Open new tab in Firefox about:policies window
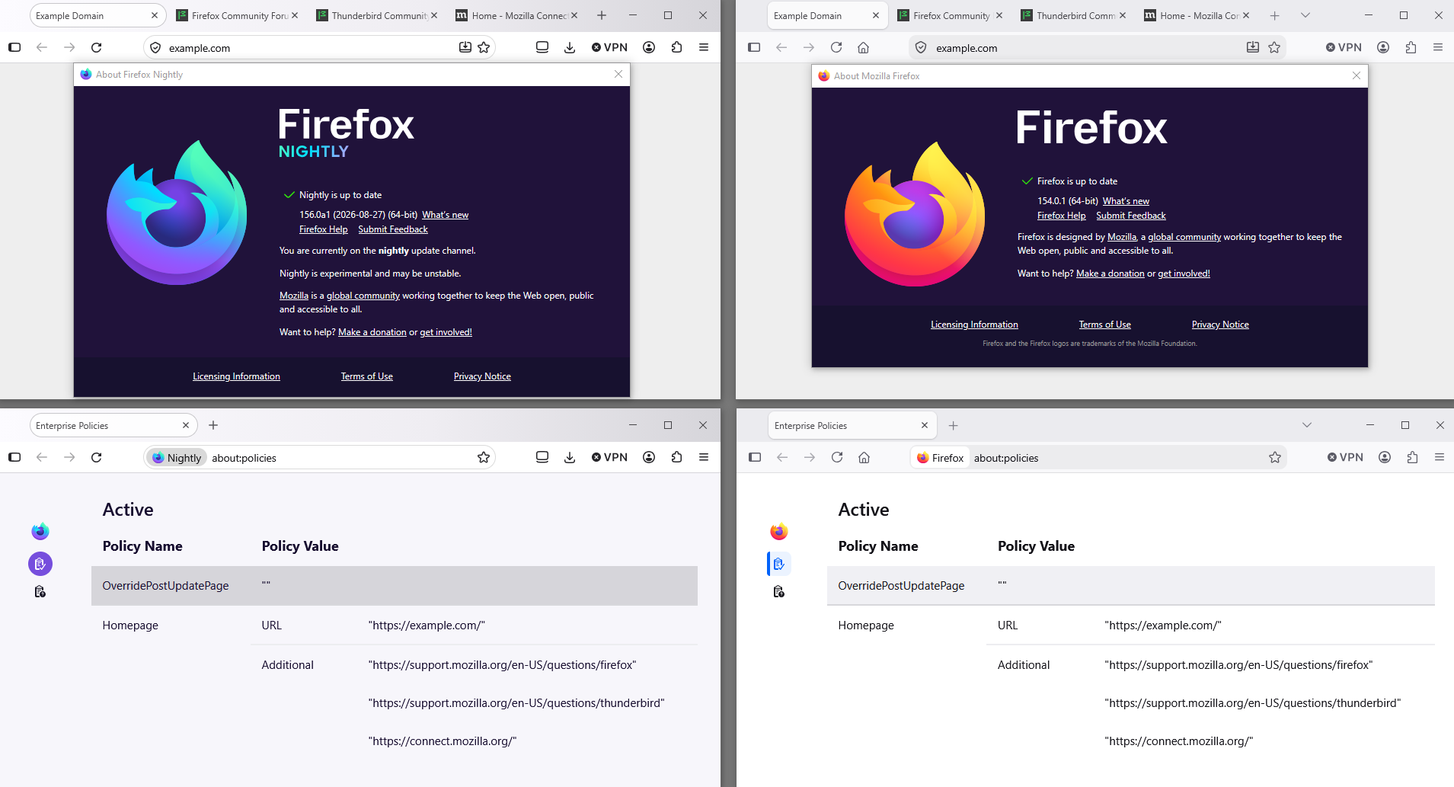This screenshot has height=787, width=1454. click(x=954, y=425)
